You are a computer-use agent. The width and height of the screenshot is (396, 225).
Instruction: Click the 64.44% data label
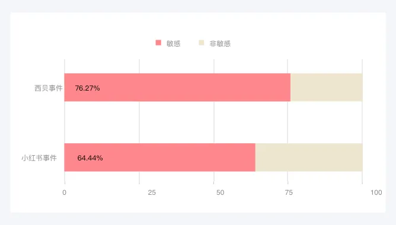tap(90, 158)
